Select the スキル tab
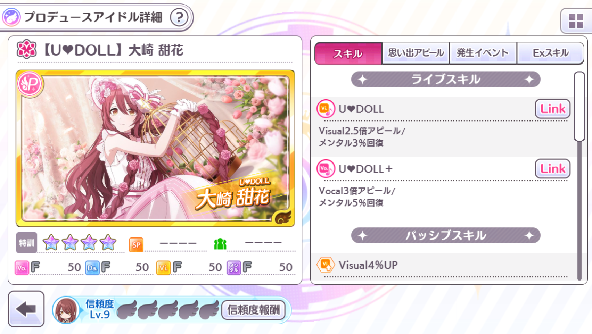The width and height of the screenshot is (592, 334). (348, 53)
